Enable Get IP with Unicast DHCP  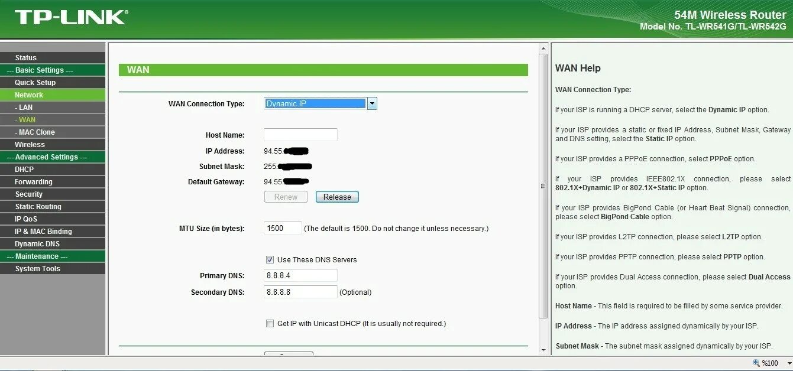coord(270,323)
